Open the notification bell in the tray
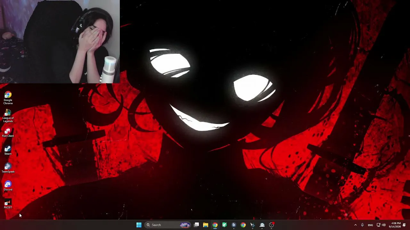This screenshot has height=230, width=410. tap(404, 225)
